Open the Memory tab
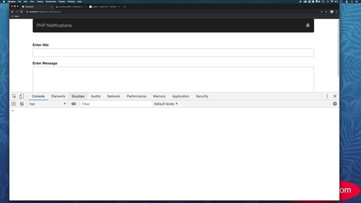This screenshot has width=361, height=203. pyautogui.click(x=159, y=96)
